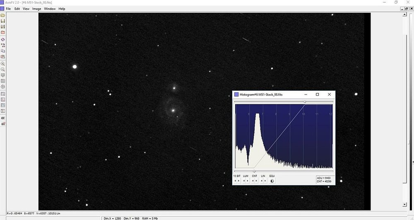Click the Dim.X = 1280 status text
This screenshot has height=220, width=414.
pyautogui.click(x=112, y=218)
